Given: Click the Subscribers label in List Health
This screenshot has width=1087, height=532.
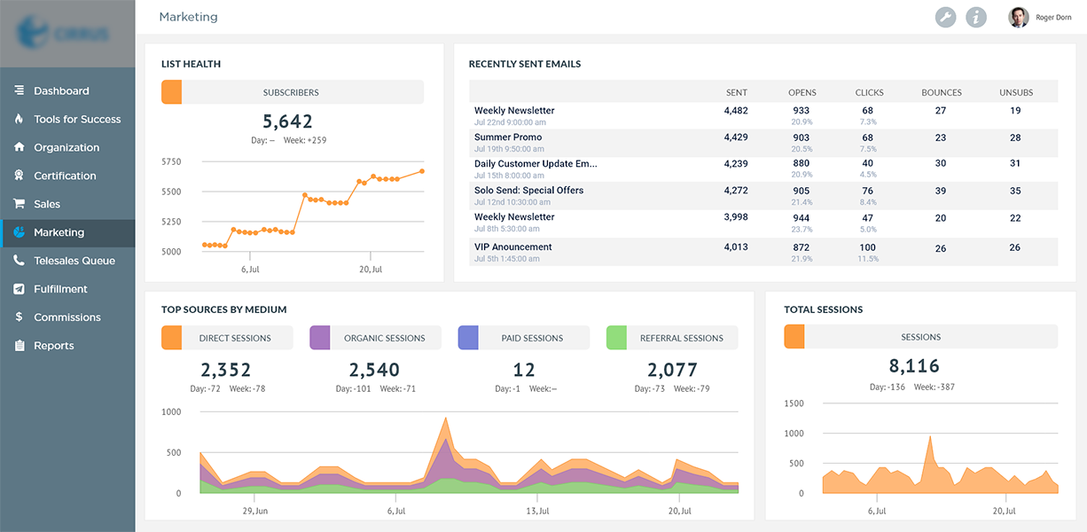Looking at the screenshot, I should pyautogui.click(x=291, y=92).
